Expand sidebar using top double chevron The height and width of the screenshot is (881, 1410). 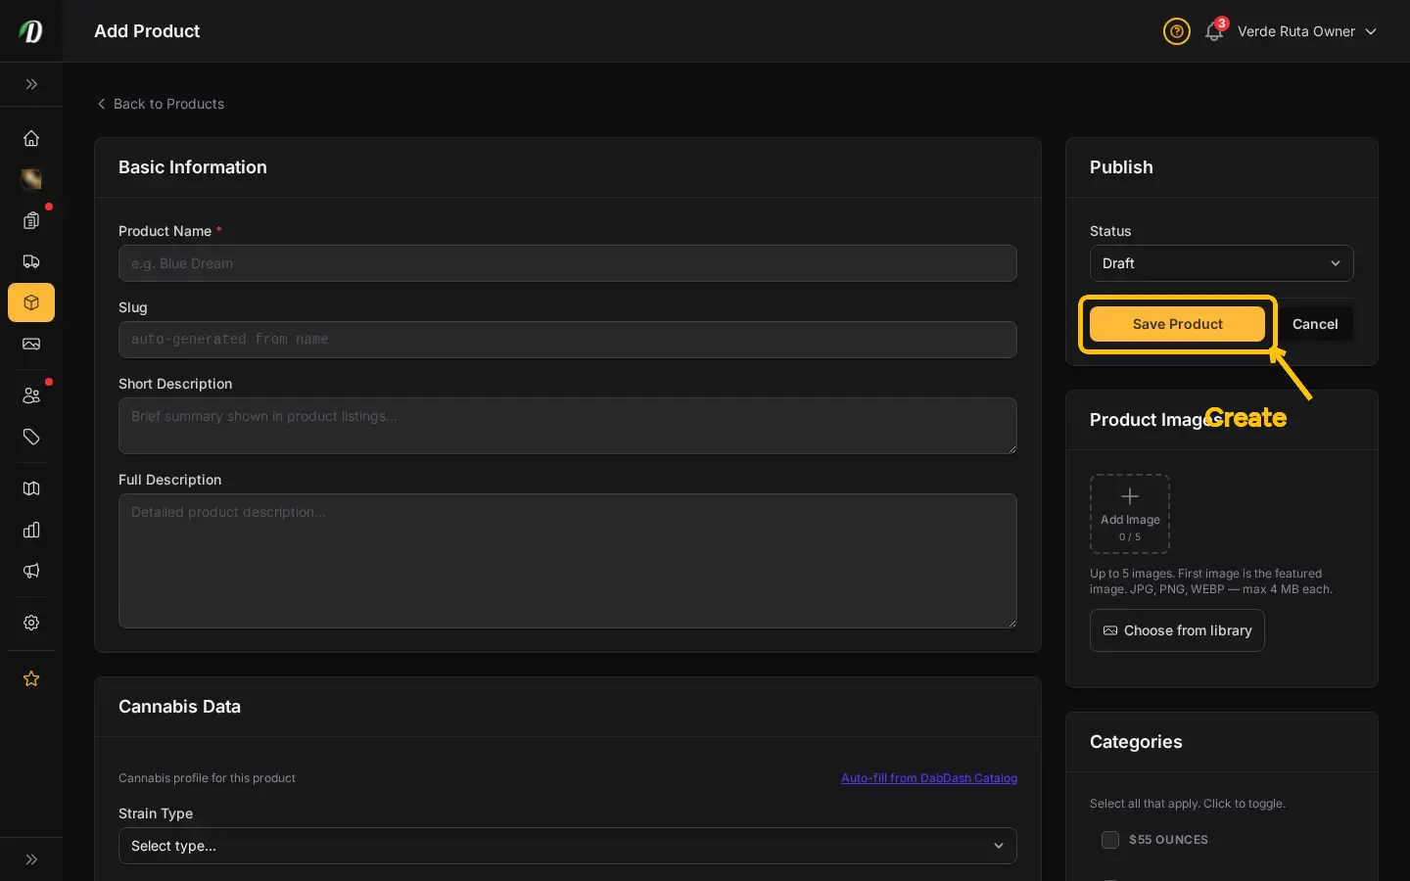point(31,84)
